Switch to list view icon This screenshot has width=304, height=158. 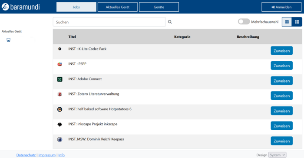click(297, 22)
